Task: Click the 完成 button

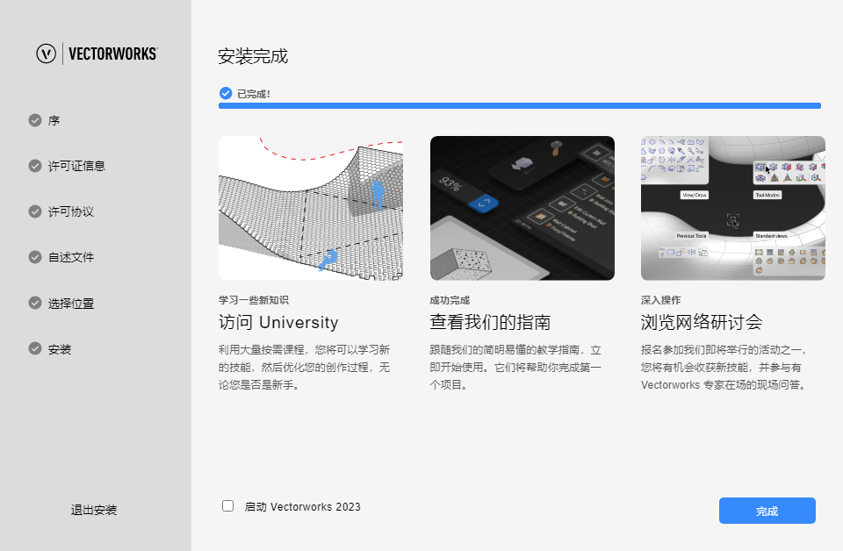Action: coord(767,510)
